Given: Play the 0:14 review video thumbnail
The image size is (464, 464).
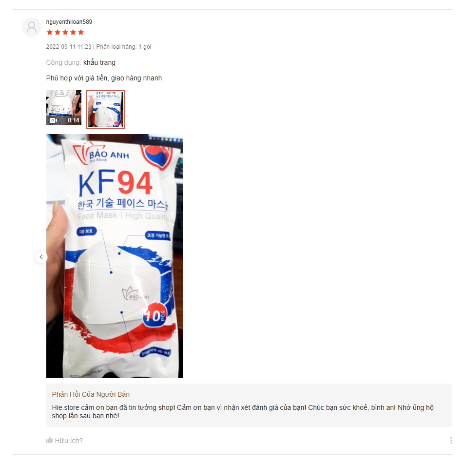Looking at the screenshot, I should pos(64,108).
